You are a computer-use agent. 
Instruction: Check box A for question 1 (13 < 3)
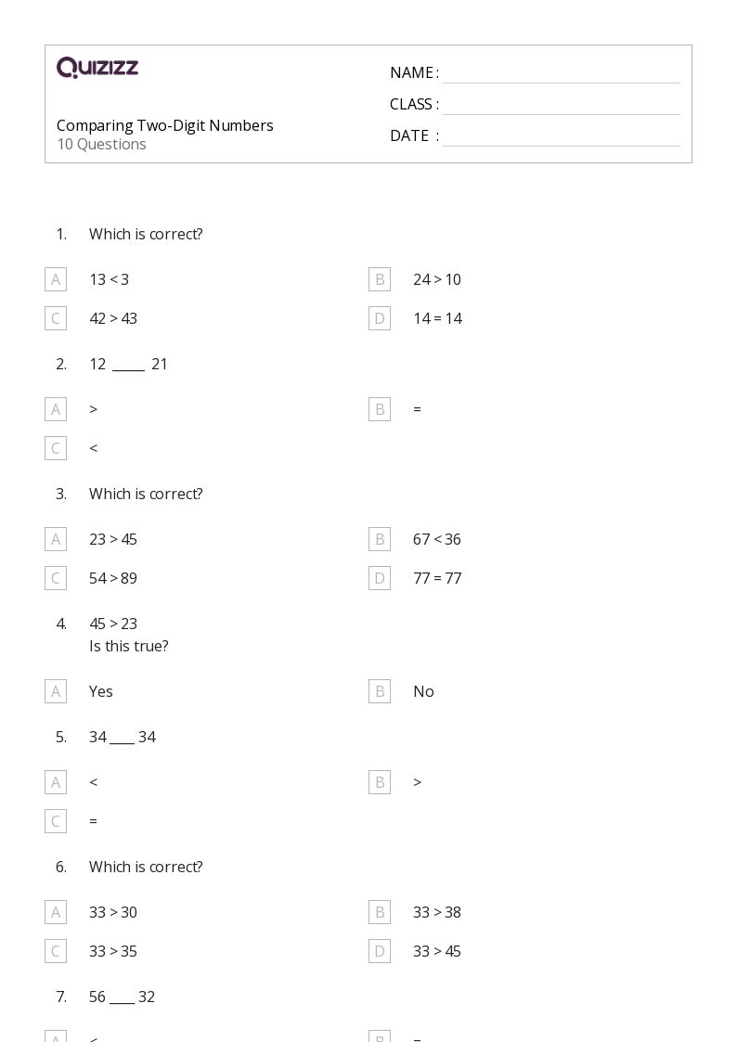(56, 280)
